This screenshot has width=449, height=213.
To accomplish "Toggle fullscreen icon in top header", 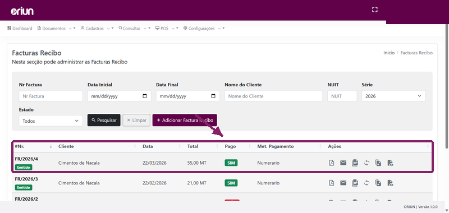I will coord(374,10).
